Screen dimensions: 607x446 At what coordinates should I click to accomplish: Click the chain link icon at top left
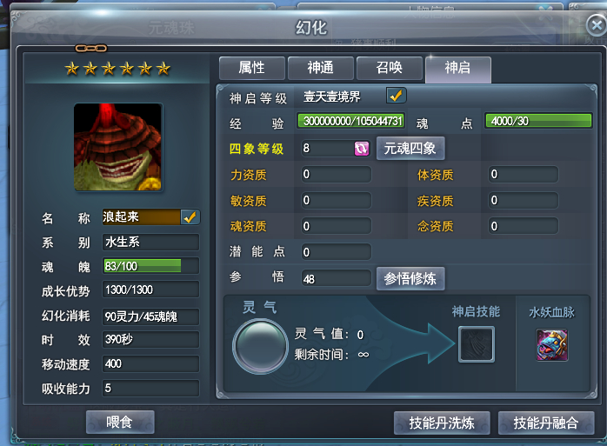point(91,49)
